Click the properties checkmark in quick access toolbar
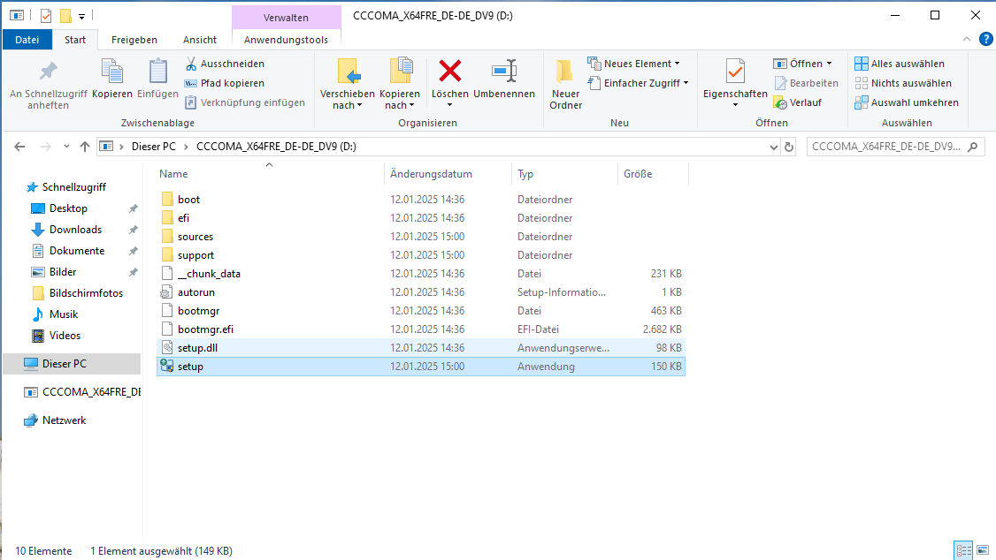 point(46,15)
